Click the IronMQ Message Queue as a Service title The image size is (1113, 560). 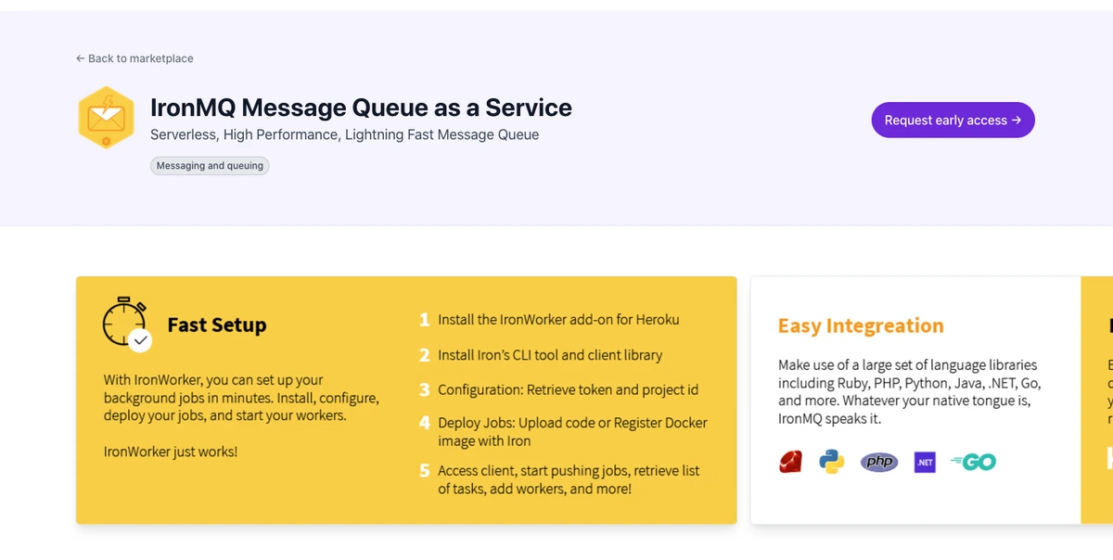pyautogui.click(x=361, y=108)
